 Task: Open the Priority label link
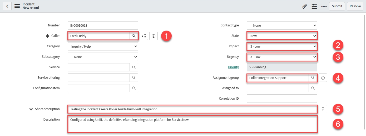tap(233, 67)
